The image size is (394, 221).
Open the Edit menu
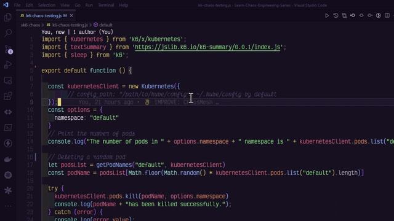29,5
